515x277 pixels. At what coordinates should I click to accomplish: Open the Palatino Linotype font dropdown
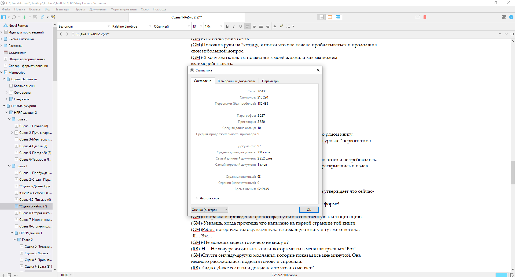(x=131, y=26)
